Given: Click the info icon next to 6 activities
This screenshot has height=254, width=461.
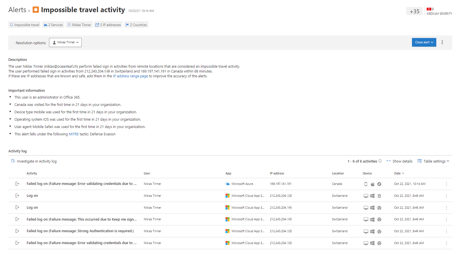Looking at the screenshot, I should pos(380,161).
